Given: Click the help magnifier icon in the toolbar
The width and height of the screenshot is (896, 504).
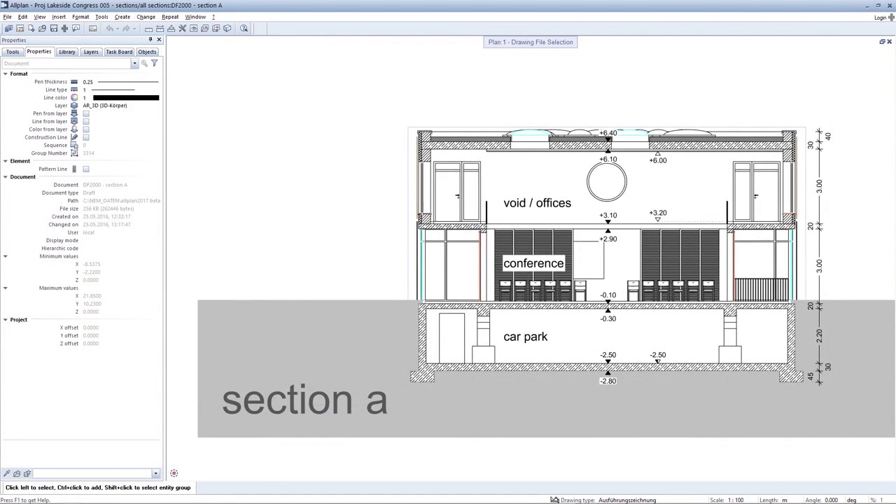Looking at the screenshot, I should click(244, 29).
